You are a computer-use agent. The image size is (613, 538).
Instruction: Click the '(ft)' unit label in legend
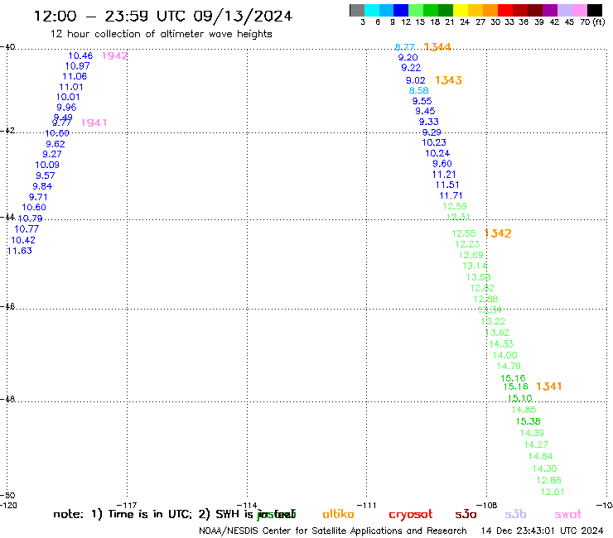click(599, 22)
